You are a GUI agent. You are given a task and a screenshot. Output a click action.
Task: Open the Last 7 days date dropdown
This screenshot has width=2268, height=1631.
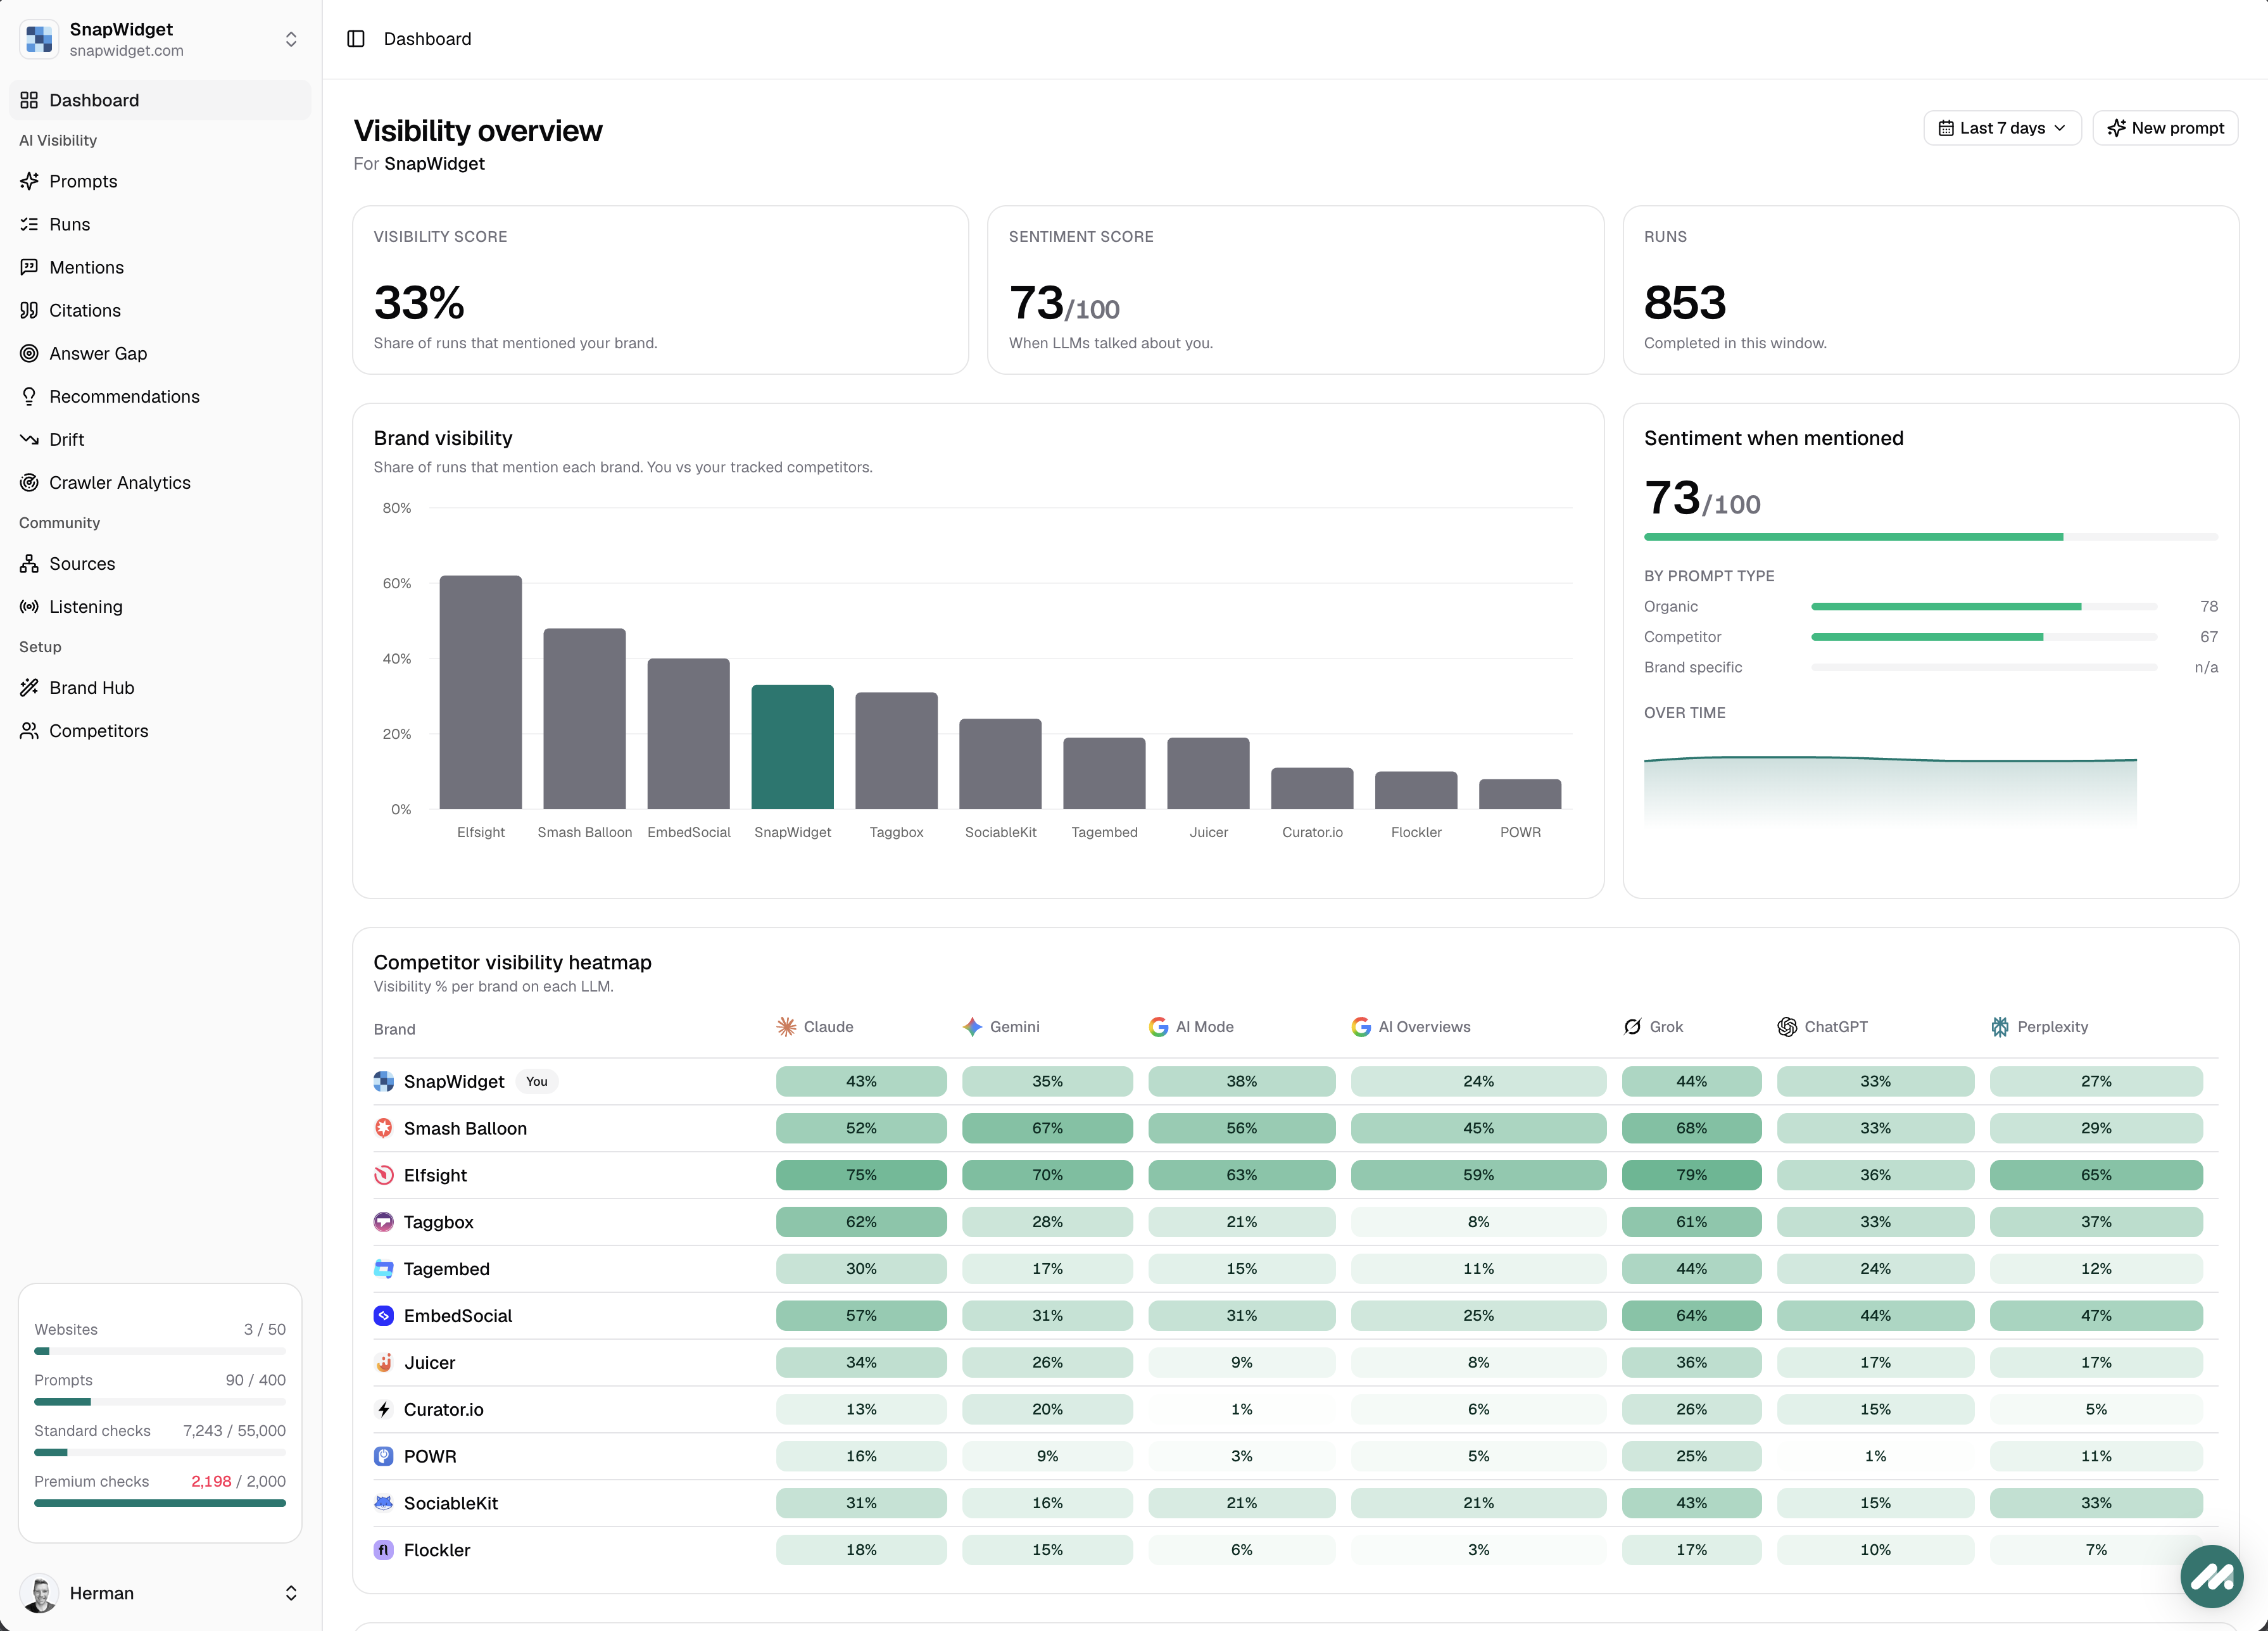point(2002,128)
